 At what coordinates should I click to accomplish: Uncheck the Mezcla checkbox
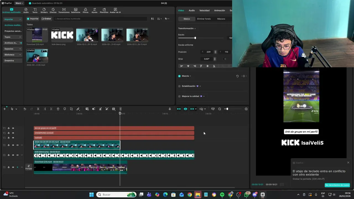[179, 76]
